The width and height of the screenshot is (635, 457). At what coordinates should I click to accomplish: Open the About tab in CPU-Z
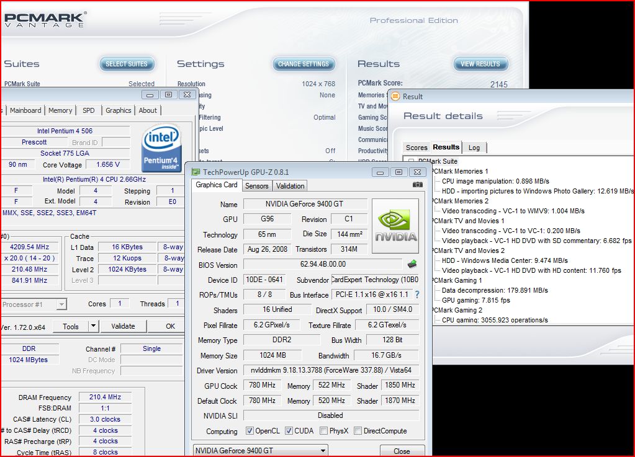coord(148,110)
